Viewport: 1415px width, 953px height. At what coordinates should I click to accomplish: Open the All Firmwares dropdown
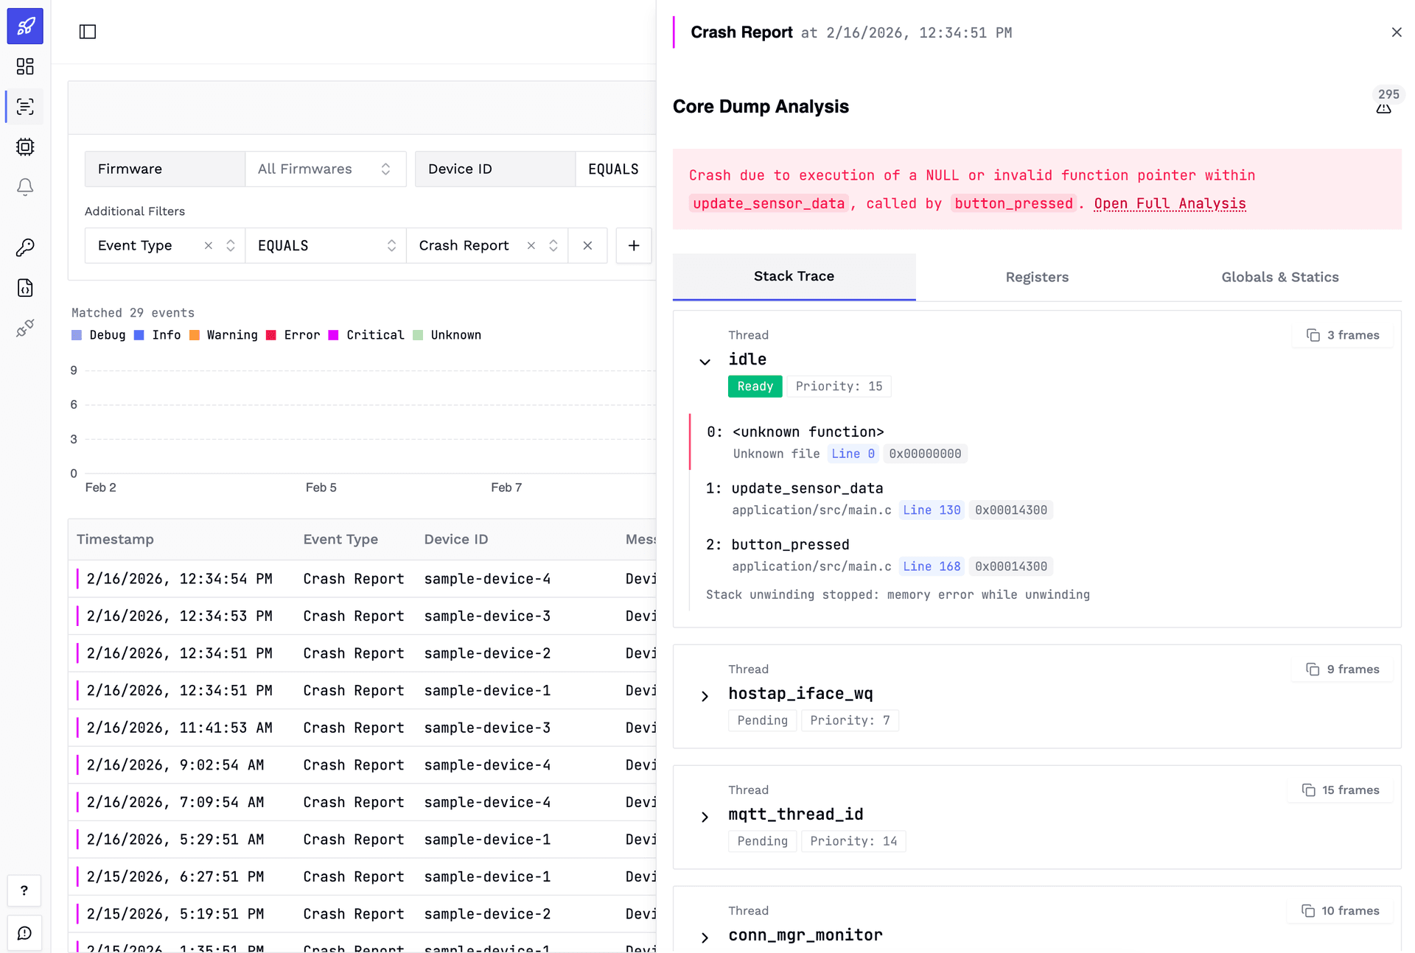[x=325, y=169]
